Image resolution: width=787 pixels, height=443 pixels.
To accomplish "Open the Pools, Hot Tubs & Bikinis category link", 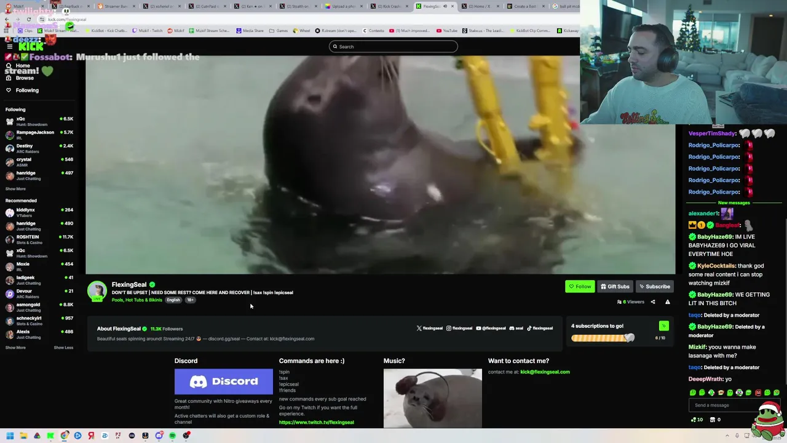I will point(136,300).
